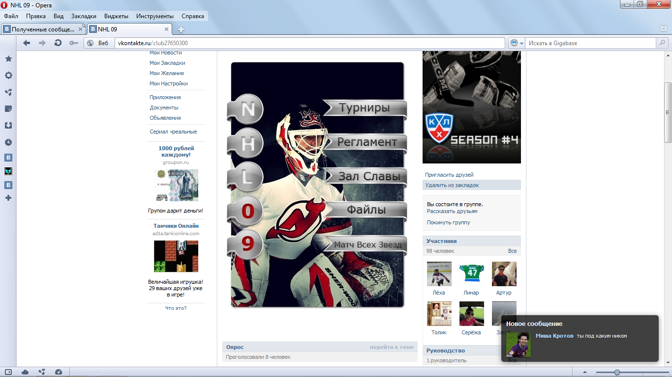
Task: Open the Downloads panel in the sidebar
Action: click(x=8, y=126)
